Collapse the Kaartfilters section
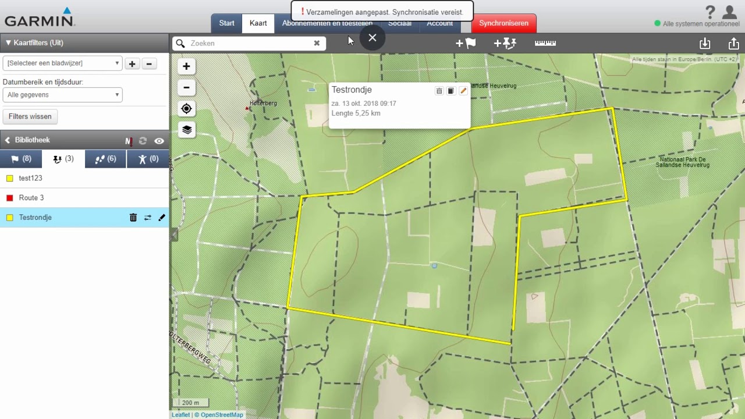The image size is (745, 419). point(34,43)
